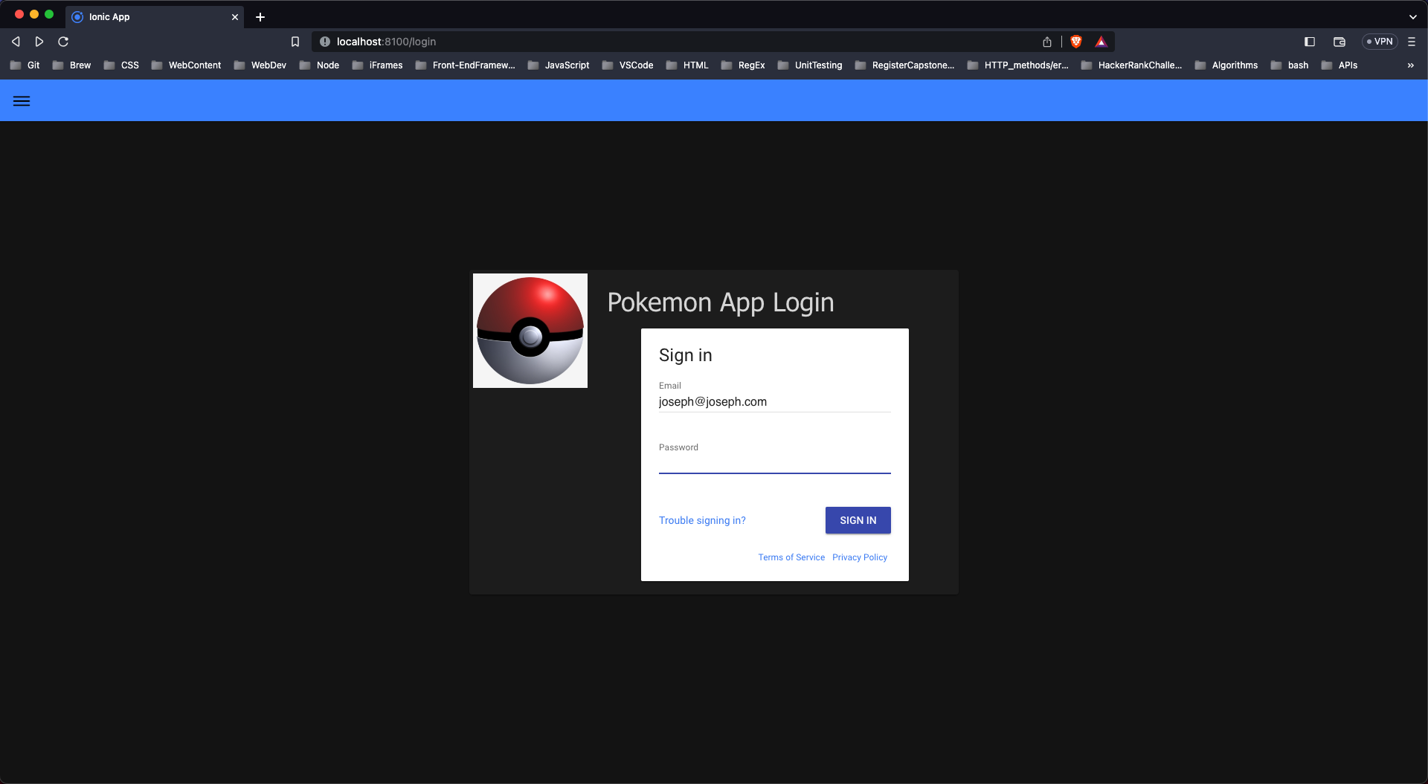The image size is (1428, 784).
Task: Open the iFrames bookmarks folder
Action: pos(377,65)
